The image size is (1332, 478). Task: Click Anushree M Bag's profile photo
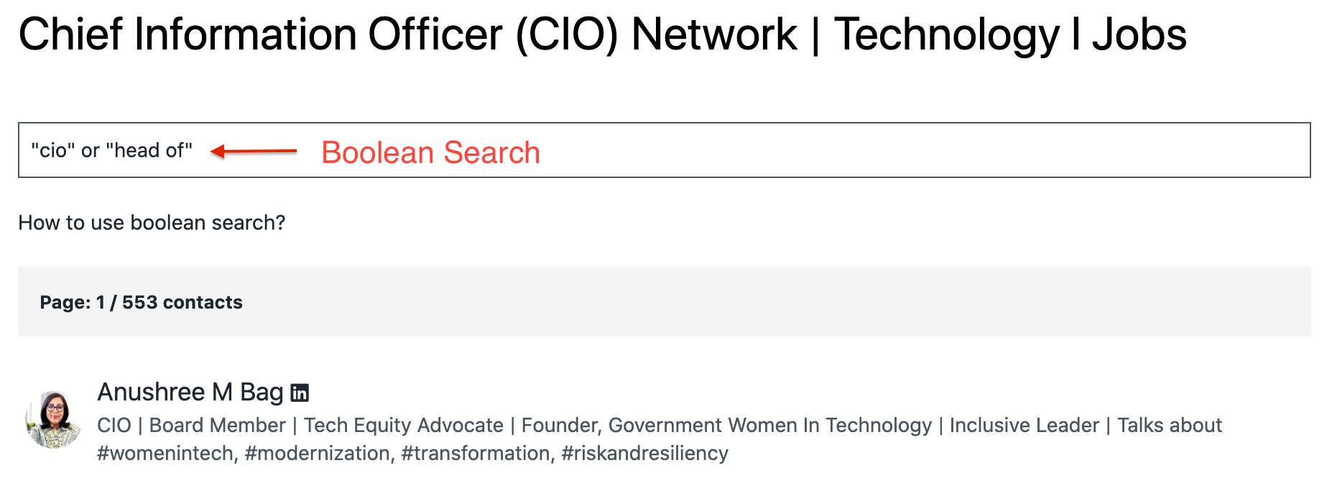click(52, 420)
